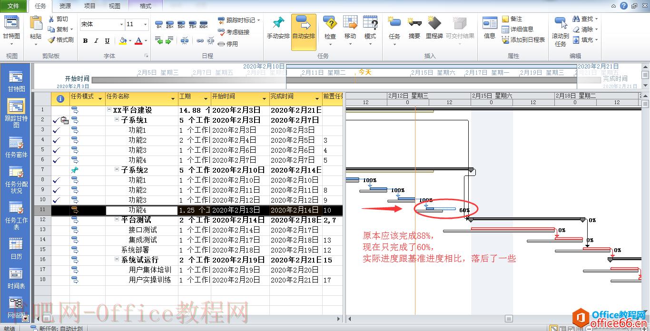Insert a milestone (里程碑)
Viewport: 650px width, 331px height.
coord(434,28)
